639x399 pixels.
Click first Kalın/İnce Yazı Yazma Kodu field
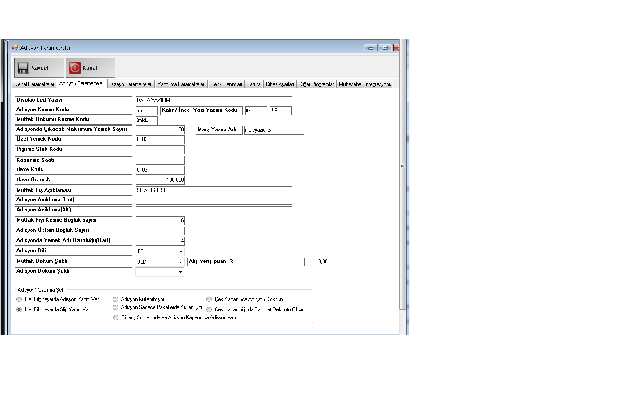pyautogui.click(x=256, y=111)
